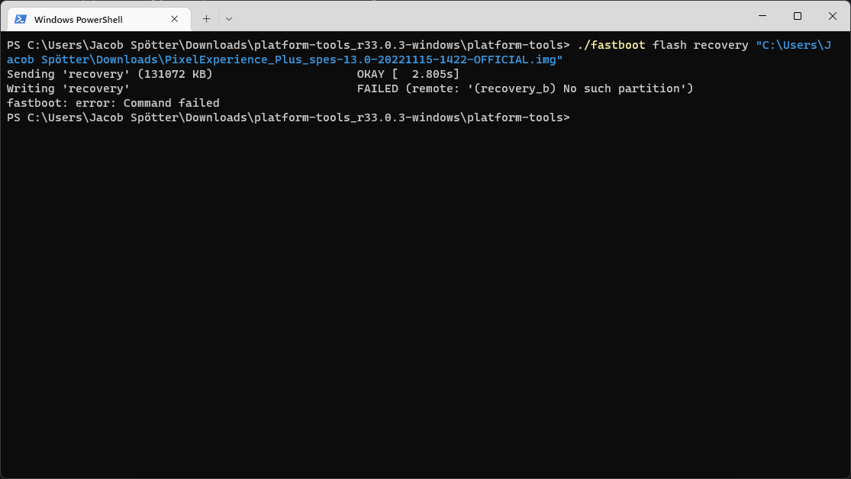This screenshot has width=851, height=479.
Task: Click the 'FAILED (remote: No such partition)' message
Action: (525, 89)
